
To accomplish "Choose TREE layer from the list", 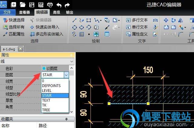I will pos(55,110).
